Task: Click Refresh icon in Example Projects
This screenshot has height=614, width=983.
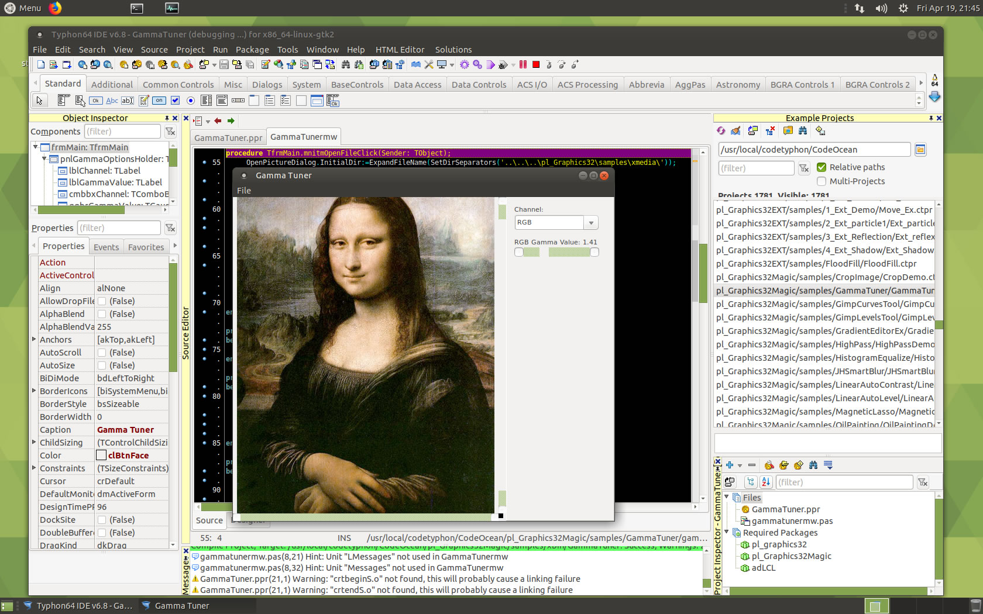Action: (721, 130)
